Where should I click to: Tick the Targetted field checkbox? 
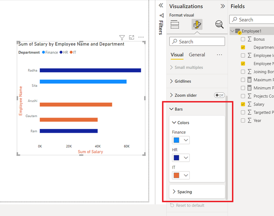(243, 112)
